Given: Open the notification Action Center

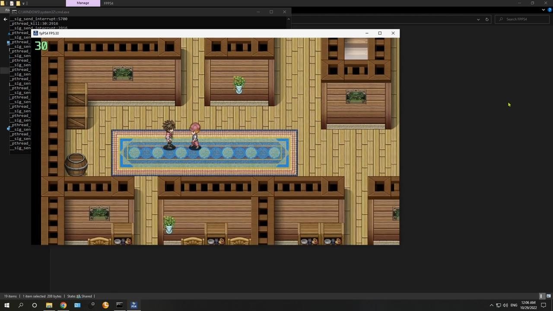Looking at the screenshot, I should click(543, 305).
